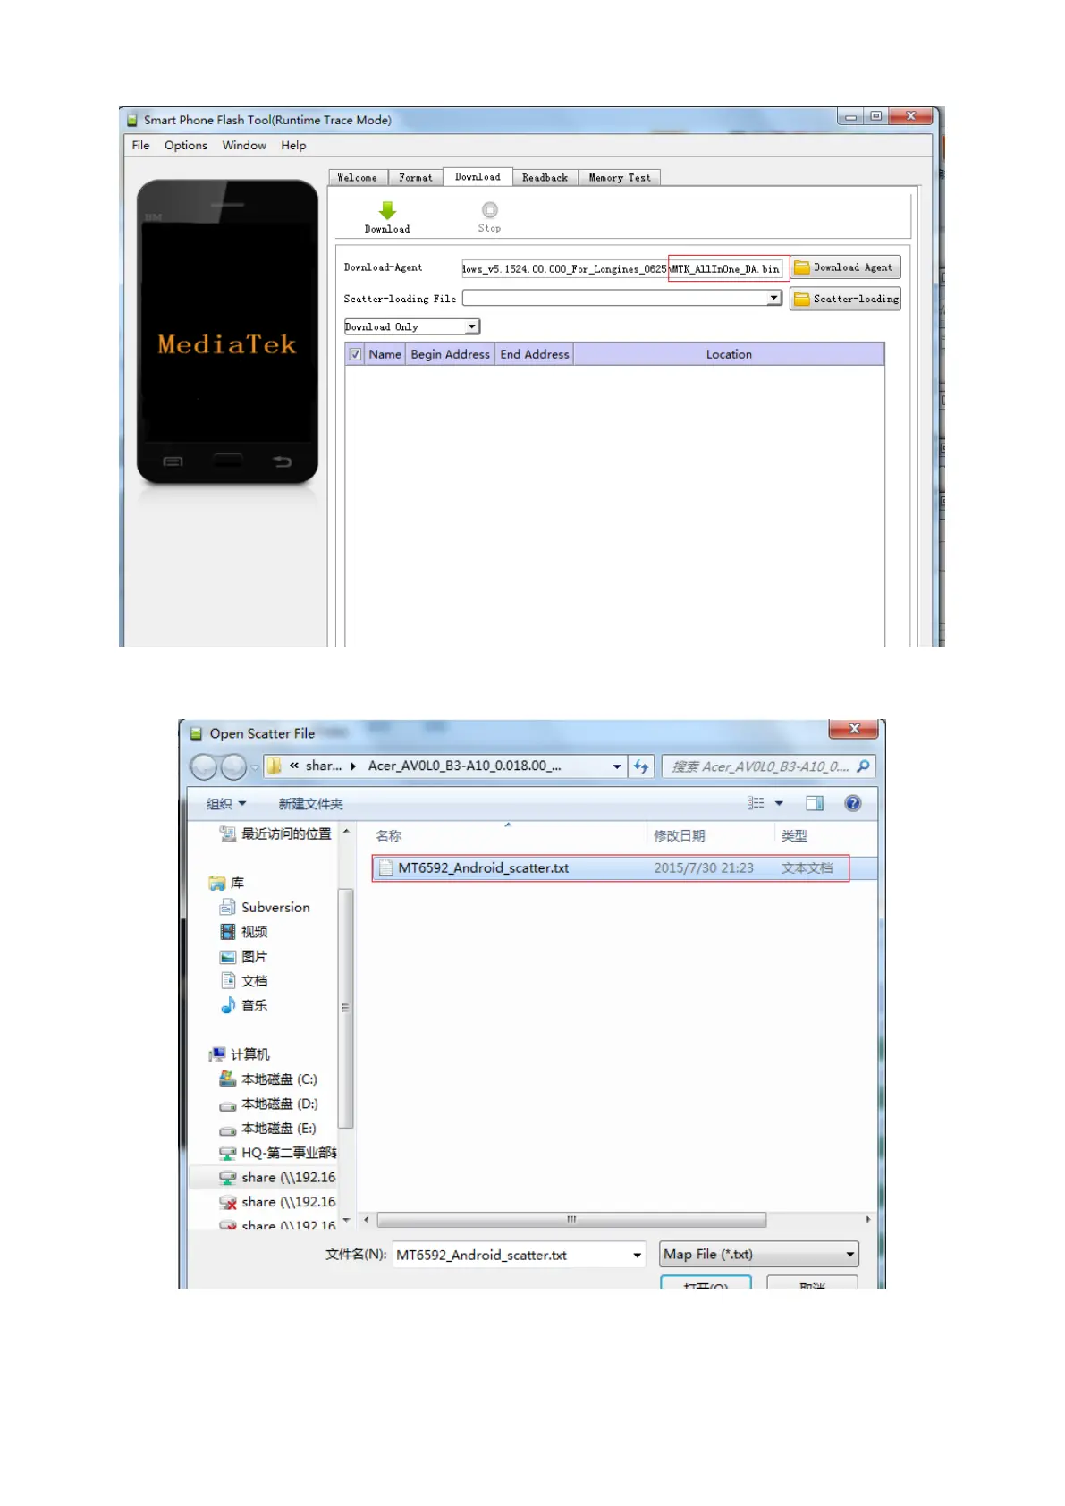Select the disconnected share drive with red X
Viewport: 1065px width, 1506px height.
[x=278, y=1202]
